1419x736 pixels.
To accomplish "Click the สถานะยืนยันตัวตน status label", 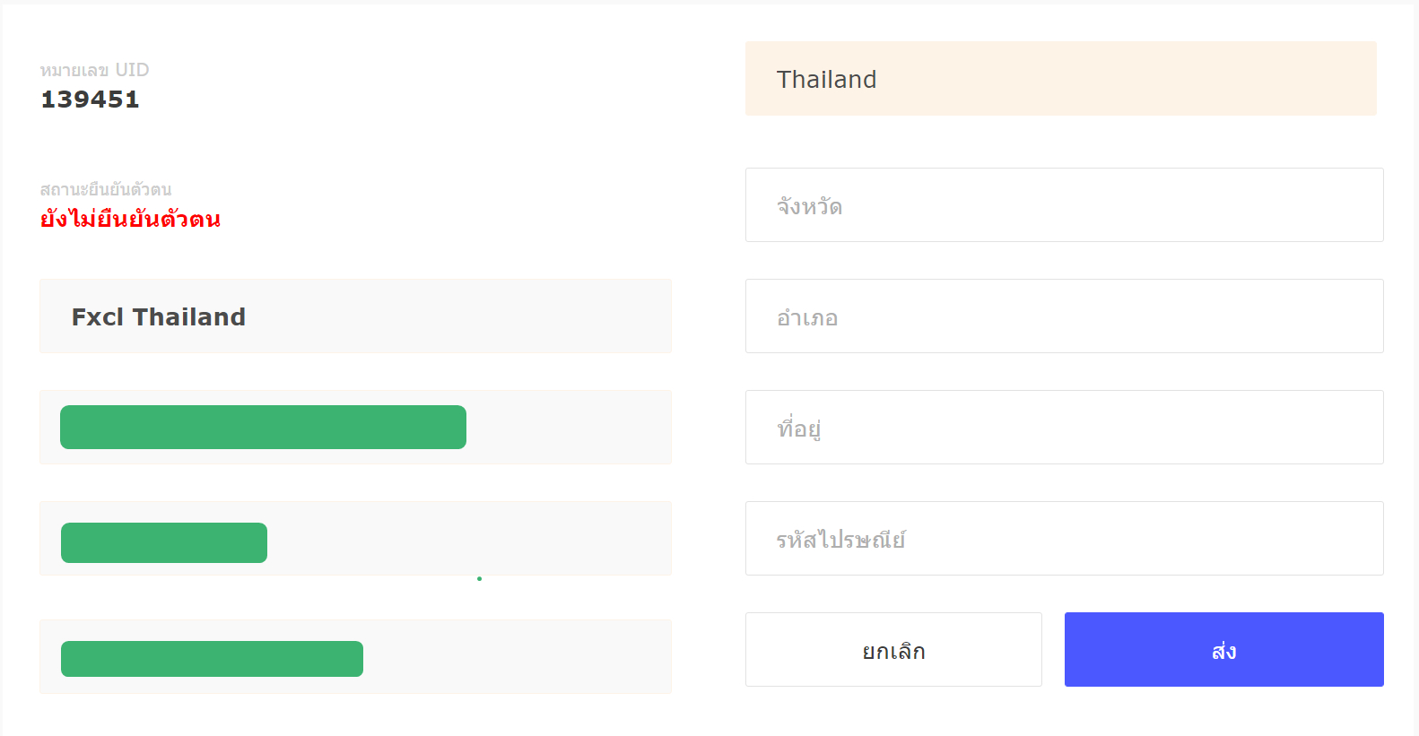I will click(106, 189).
